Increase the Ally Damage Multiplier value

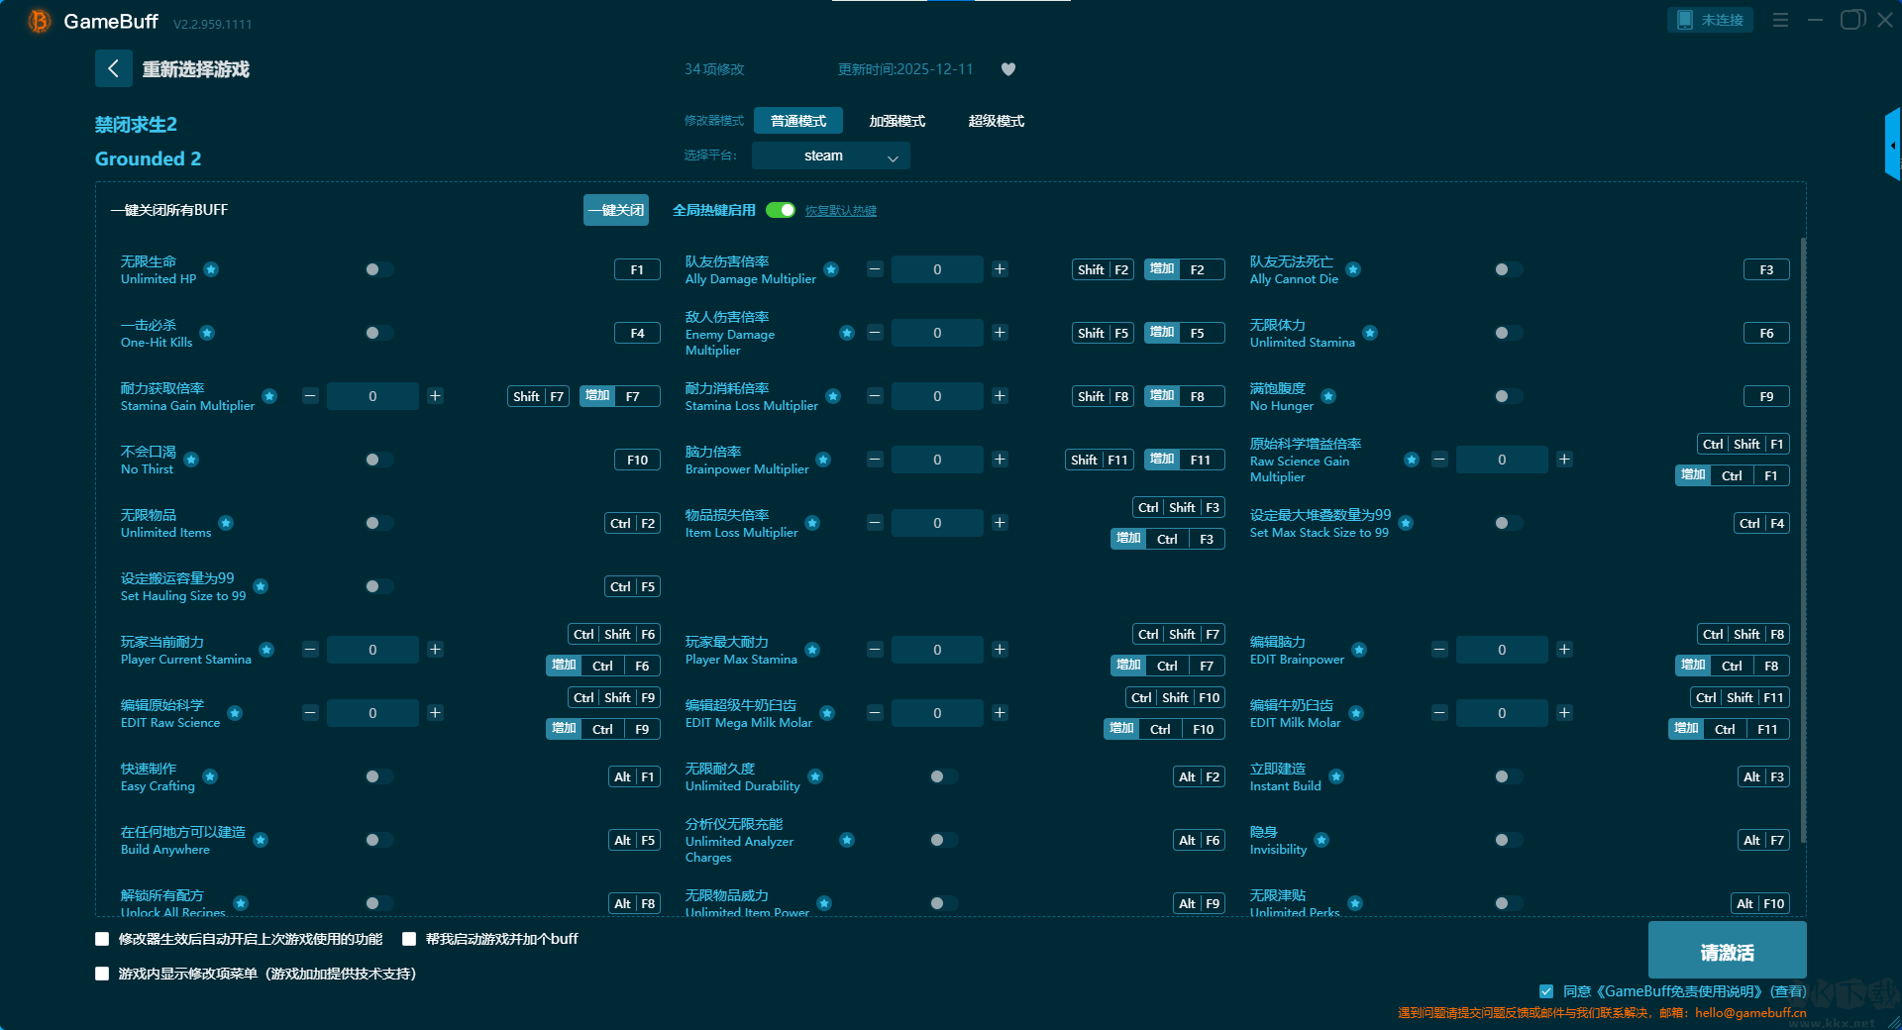point(1000,269)
